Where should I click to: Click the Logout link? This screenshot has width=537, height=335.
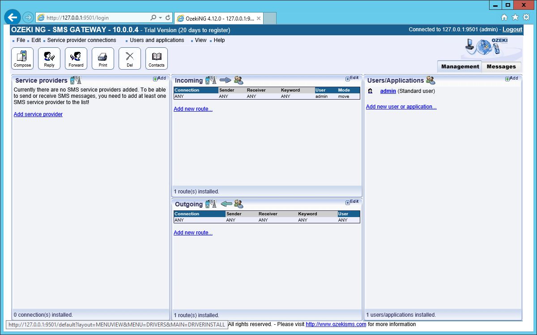click(x=512, y=29)
